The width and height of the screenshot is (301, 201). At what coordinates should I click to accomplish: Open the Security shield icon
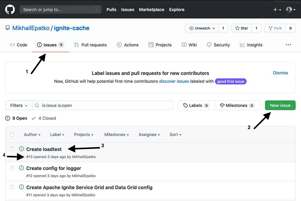click(210, 45)
